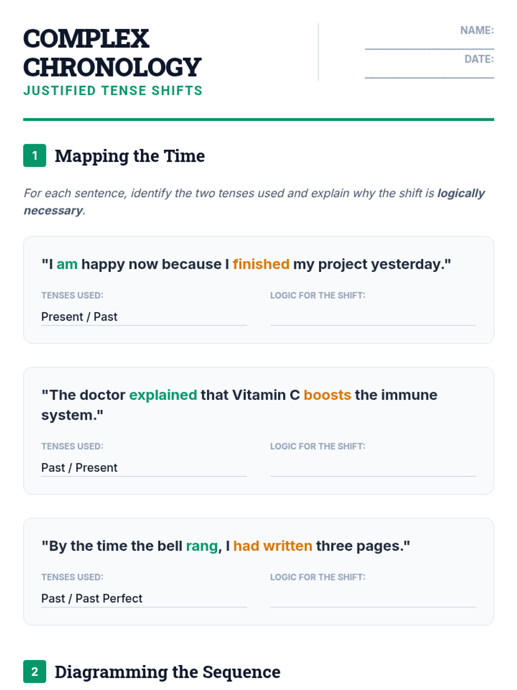Click the orange word "boosts"
Image resolution: width=517 pixels, height=690 pixels.
click(327, 395)
